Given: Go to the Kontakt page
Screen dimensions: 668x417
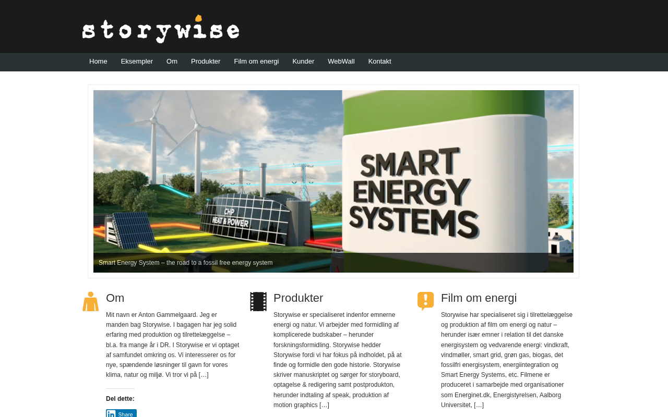Looking at the screenshot, I should (x=380, y=62).
